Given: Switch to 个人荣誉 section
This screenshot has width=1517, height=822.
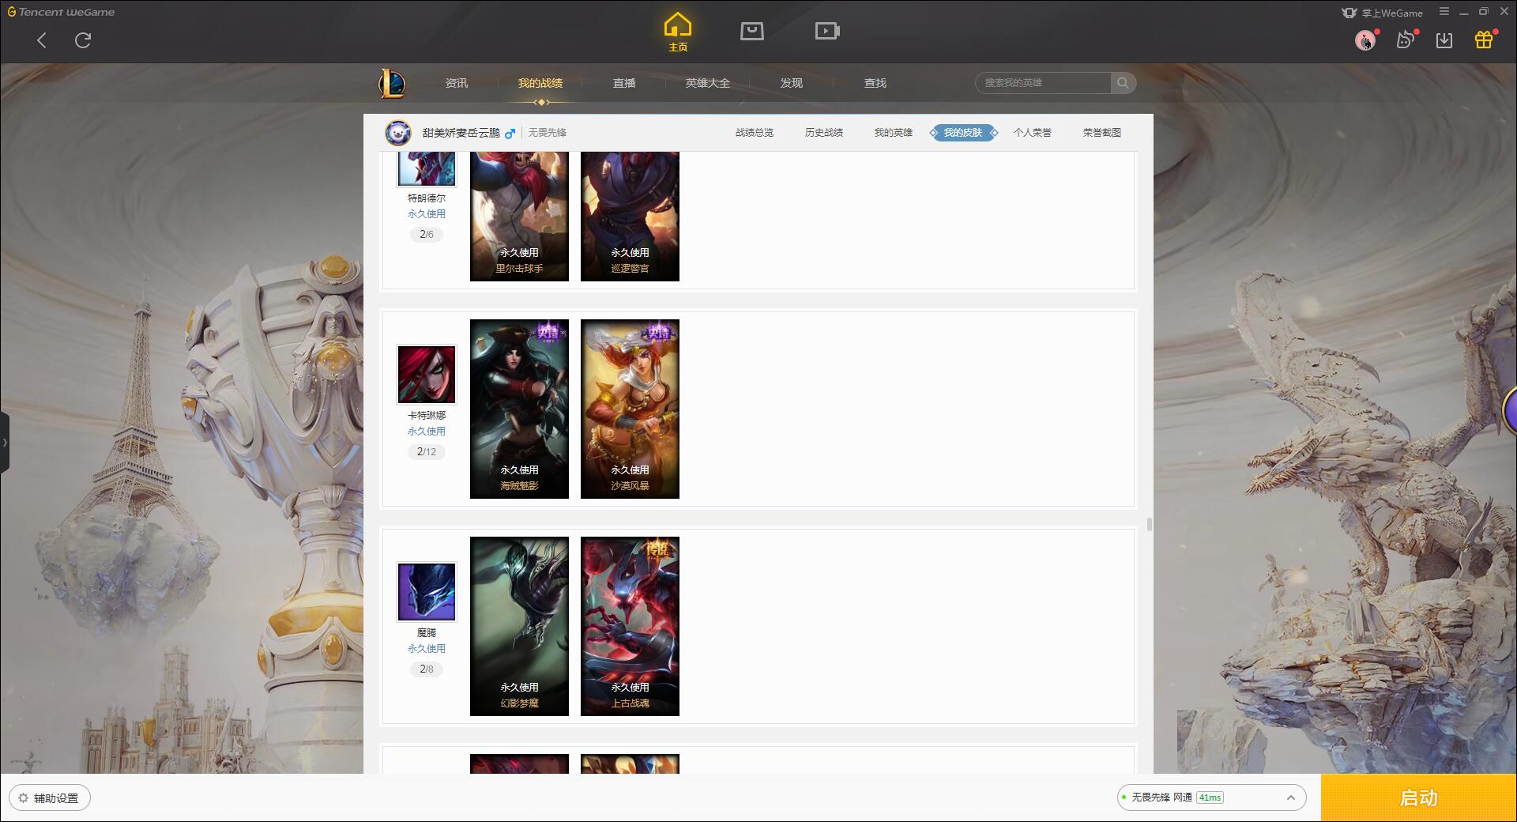Looking at the screenshot, I should click(x=1033, y=133).
